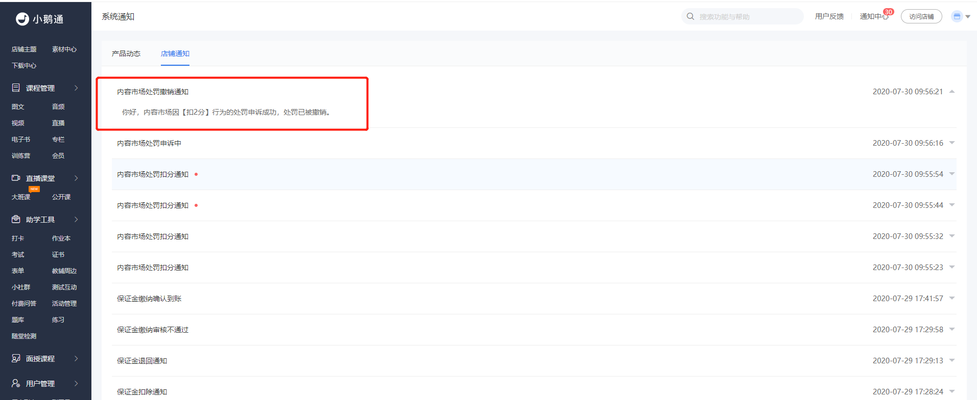The height and width of the screenshot is (400, 977).
Task: Expand the 用户管理 chevron arrow
Action: coord(76,383)
